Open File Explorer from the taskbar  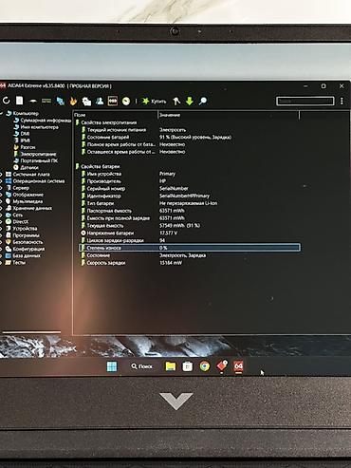tap(171, 366)
